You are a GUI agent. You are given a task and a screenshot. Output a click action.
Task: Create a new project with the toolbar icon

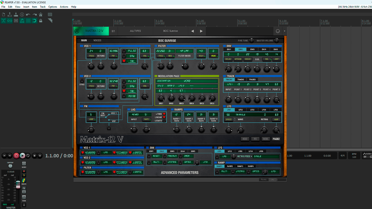(4, 14)
